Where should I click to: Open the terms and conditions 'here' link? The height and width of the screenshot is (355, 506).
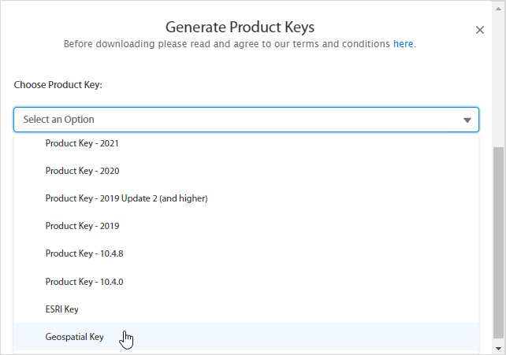point(403,44)
